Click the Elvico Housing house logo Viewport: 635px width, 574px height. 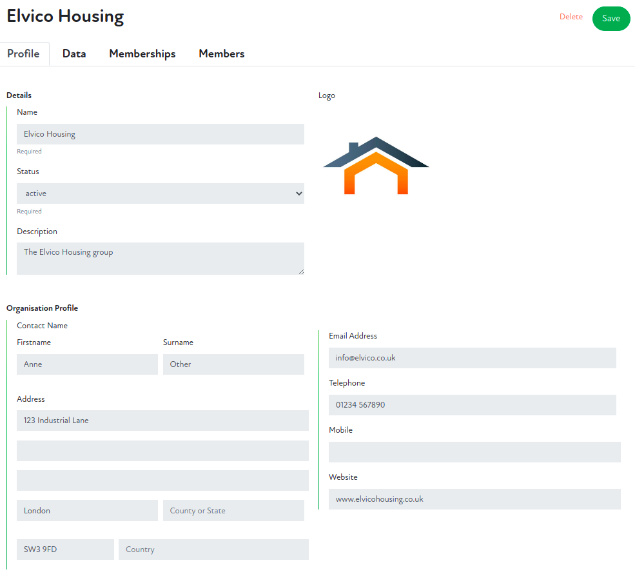[x=376, y=166]
